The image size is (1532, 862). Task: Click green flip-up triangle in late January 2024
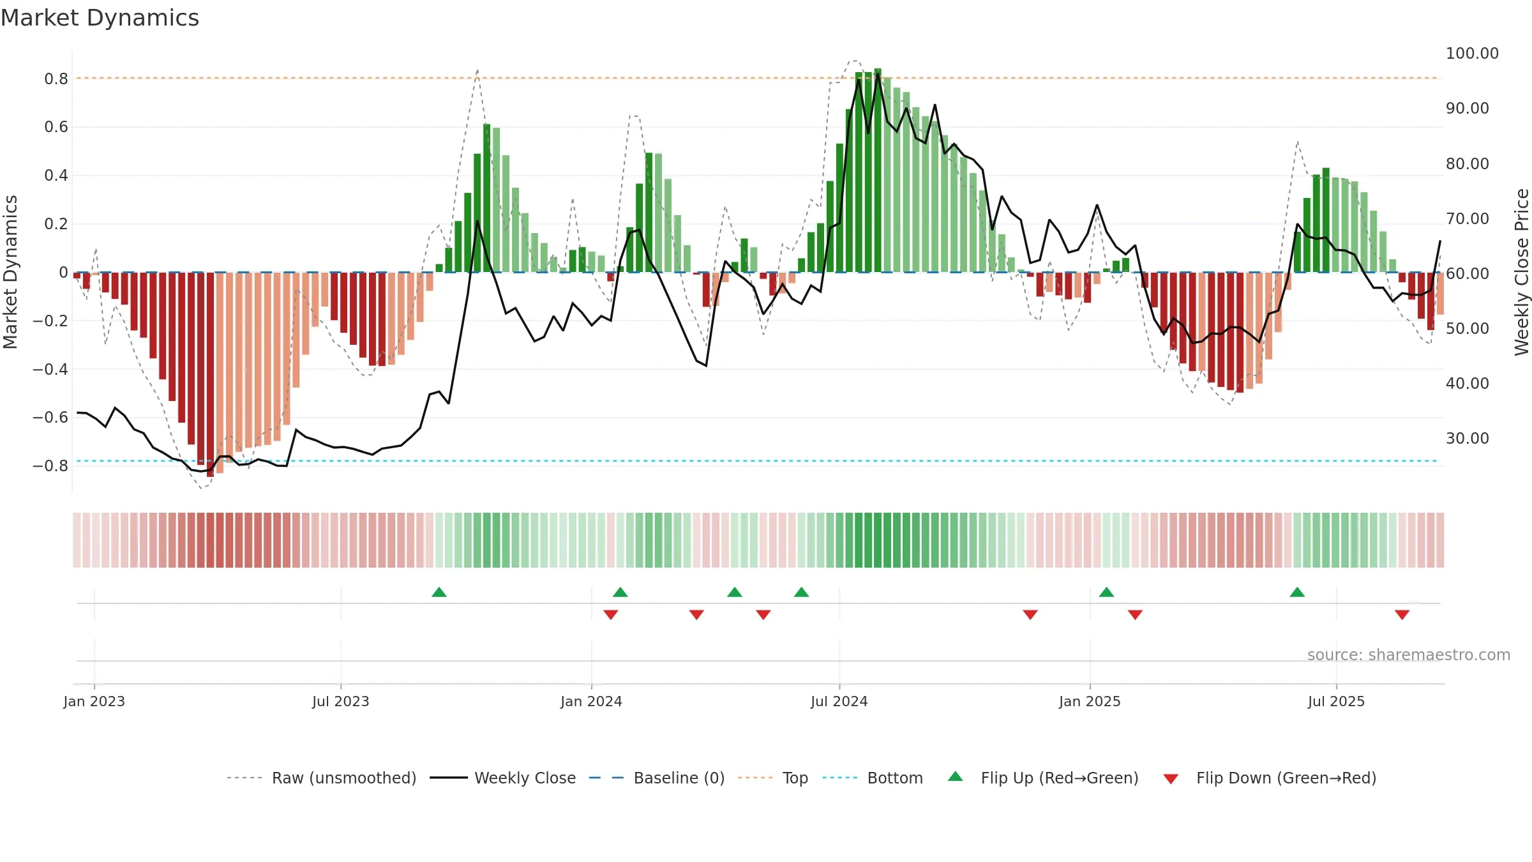tap(620, 593)
